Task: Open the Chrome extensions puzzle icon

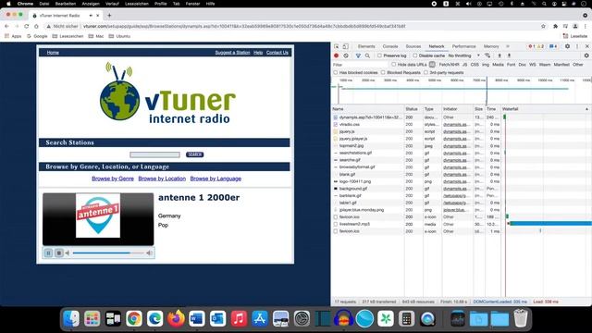Action: pyautogui.click(x=555, y=26)
